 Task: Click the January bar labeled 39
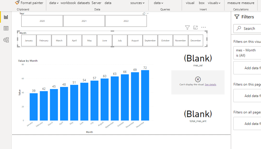tap(34, 107)
